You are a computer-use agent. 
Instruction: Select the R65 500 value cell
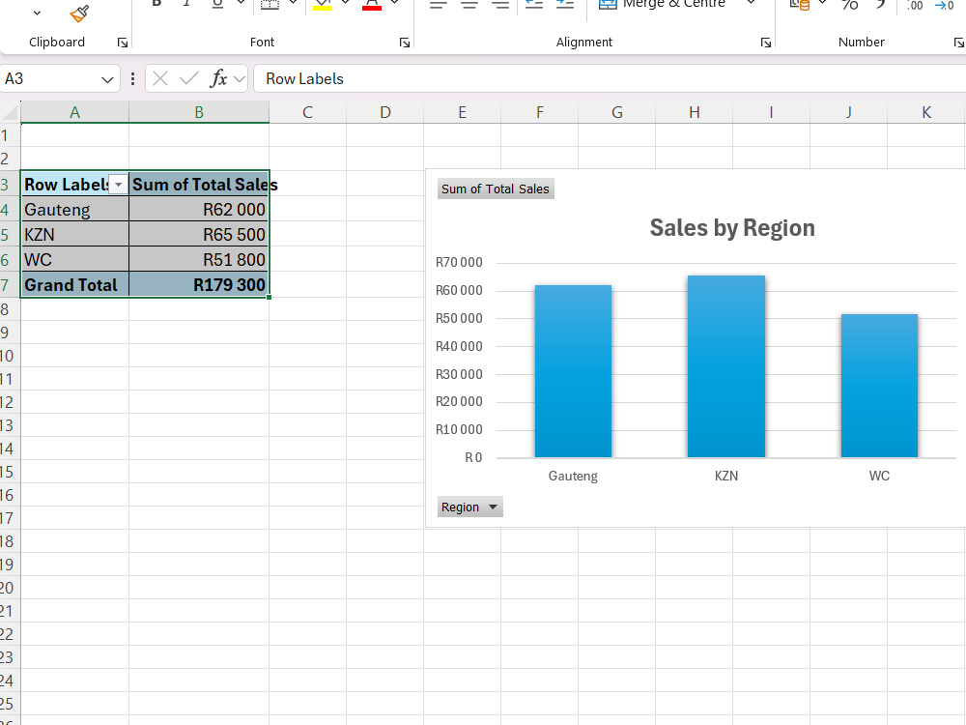[x=199, y=235]
